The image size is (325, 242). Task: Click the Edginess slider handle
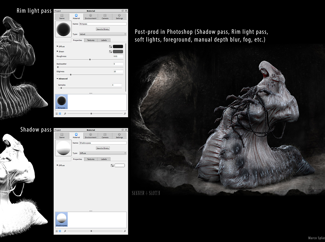(71, 75)
